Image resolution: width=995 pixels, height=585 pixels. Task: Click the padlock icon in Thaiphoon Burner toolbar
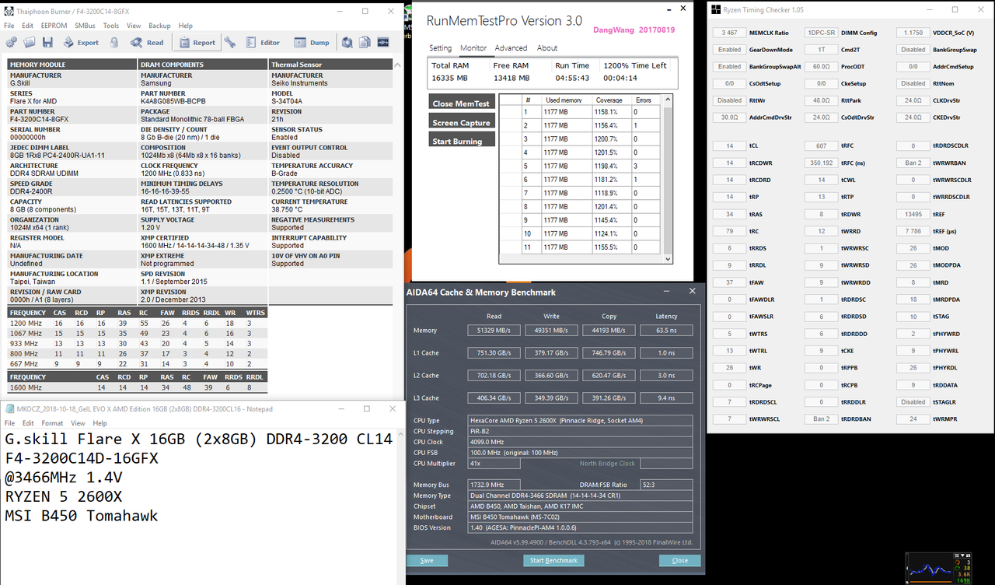[113, 43]
